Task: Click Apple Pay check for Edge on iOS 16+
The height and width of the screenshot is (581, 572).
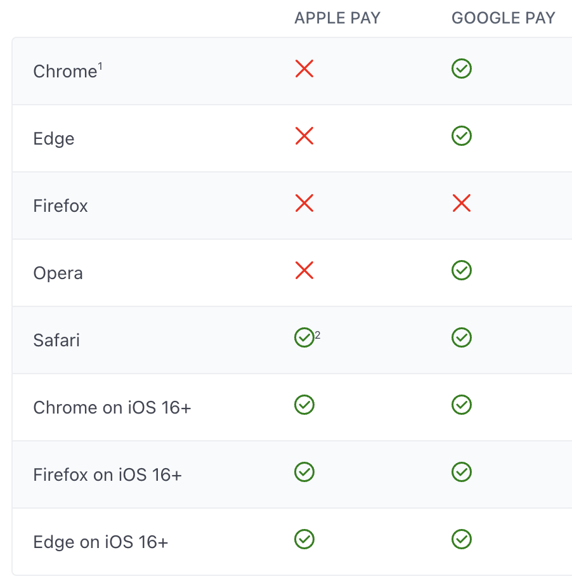Action: (304, 539)
